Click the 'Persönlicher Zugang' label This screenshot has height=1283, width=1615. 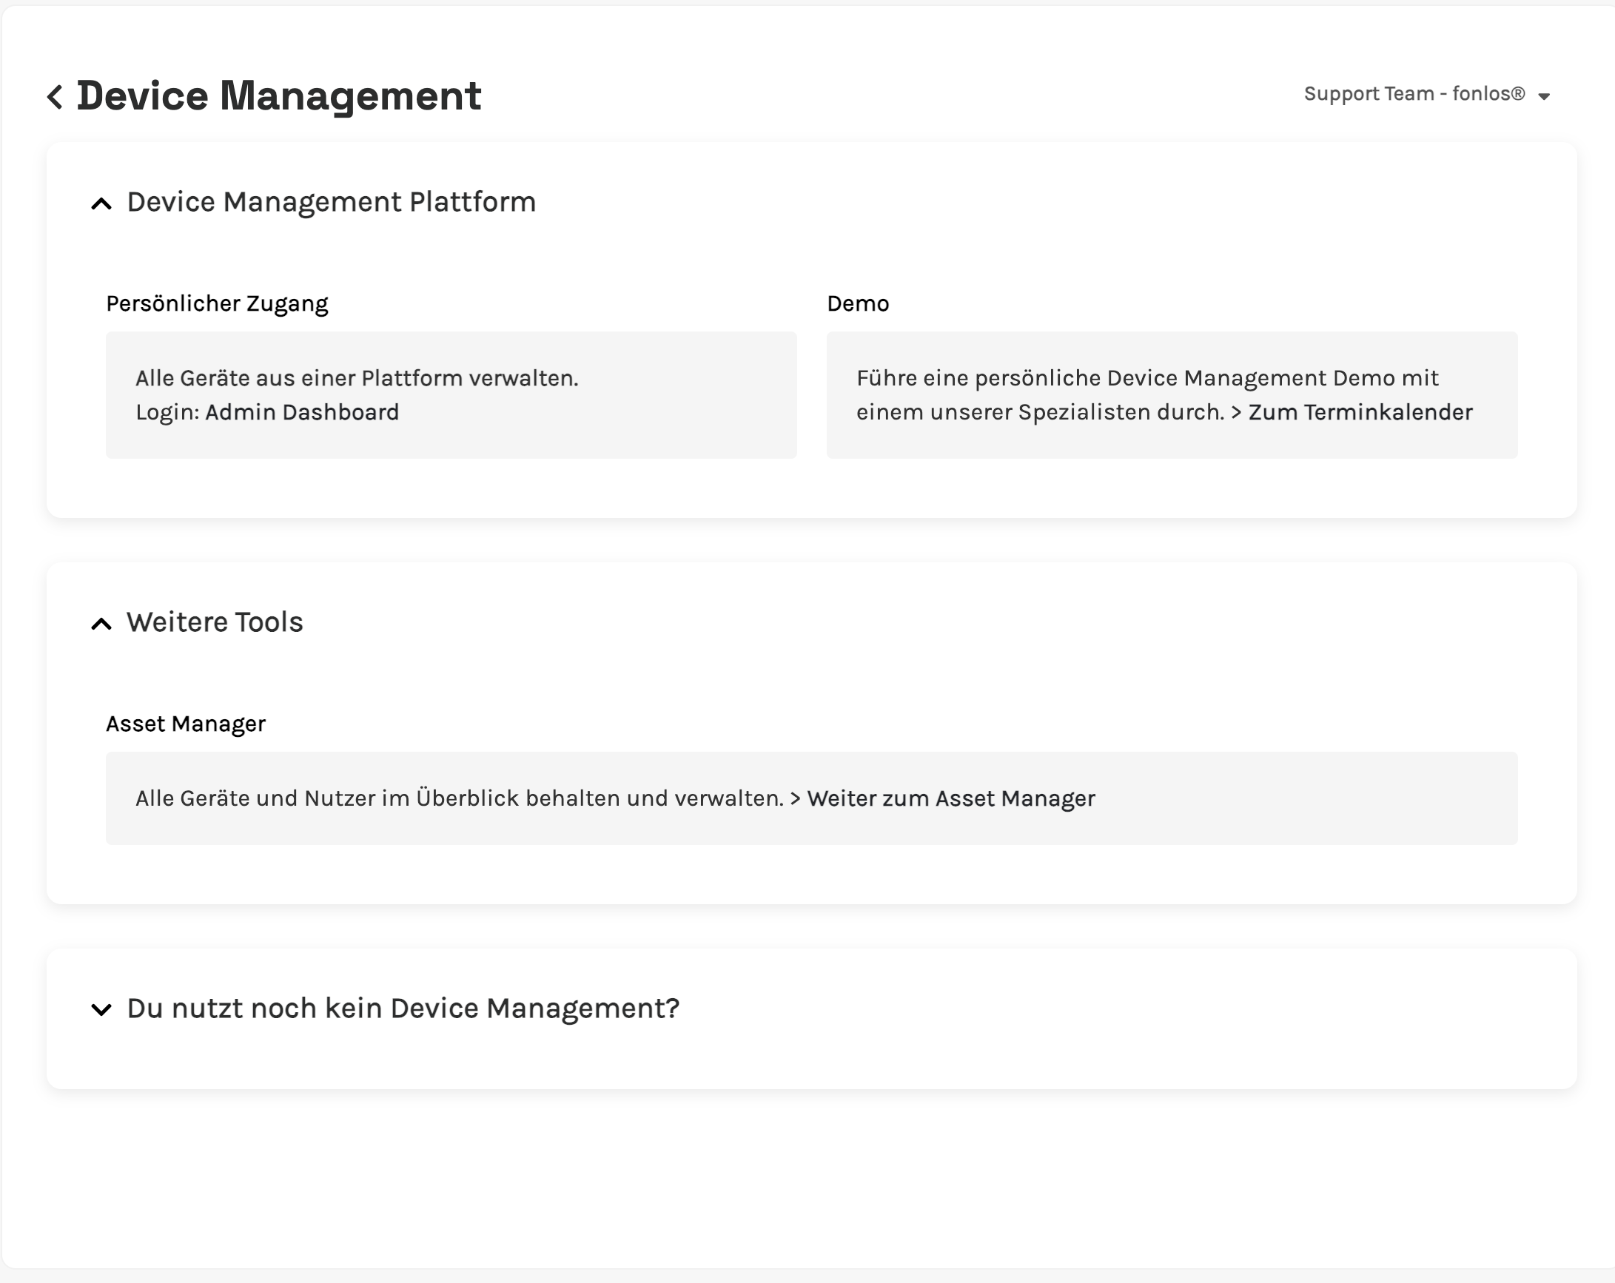coord(217,304)
